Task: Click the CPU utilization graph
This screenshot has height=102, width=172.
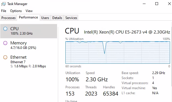Action: click(118, 53)
